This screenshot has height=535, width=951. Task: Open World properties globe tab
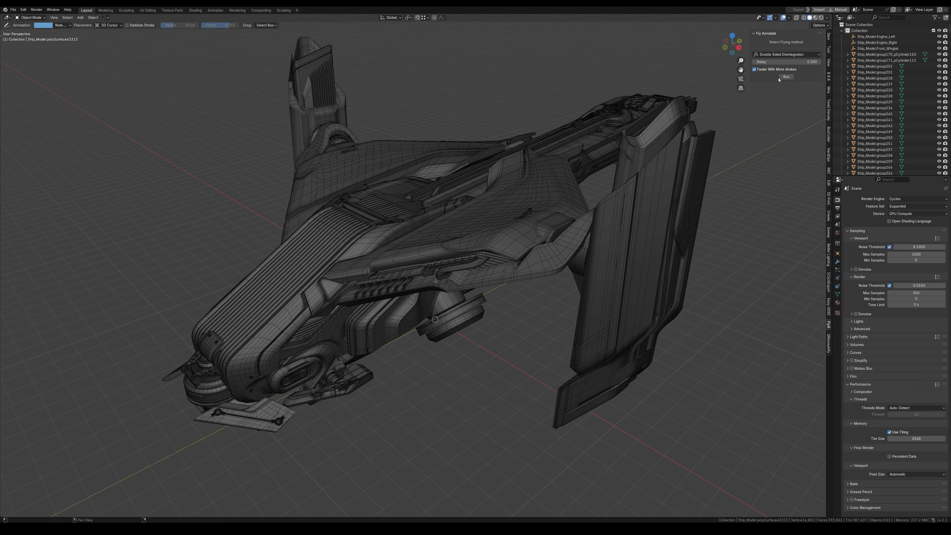click(837, 232)
